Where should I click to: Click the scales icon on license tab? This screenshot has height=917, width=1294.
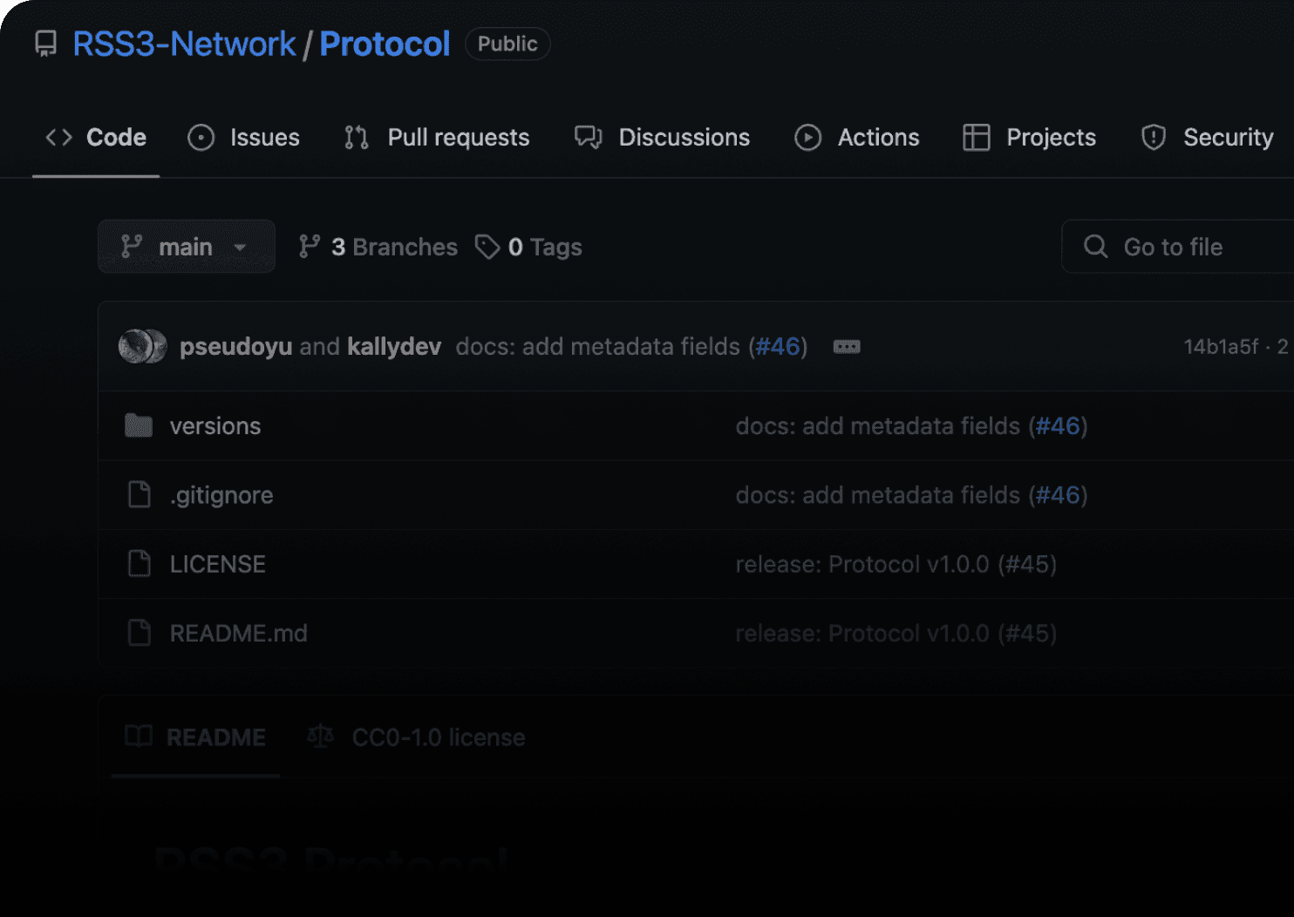tap(321, 737)
